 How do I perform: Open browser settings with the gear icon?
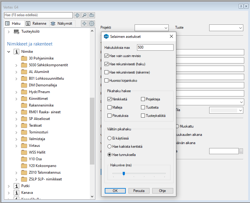[x=91, y=24]
